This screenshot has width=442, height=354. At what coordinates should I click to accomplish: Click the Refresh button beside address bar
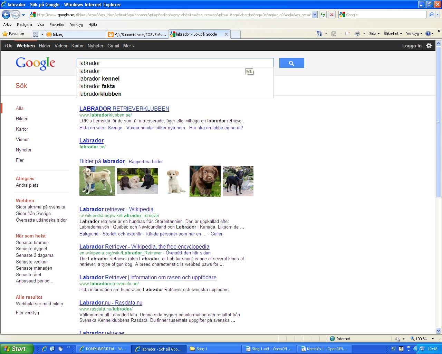pos(323,15)
